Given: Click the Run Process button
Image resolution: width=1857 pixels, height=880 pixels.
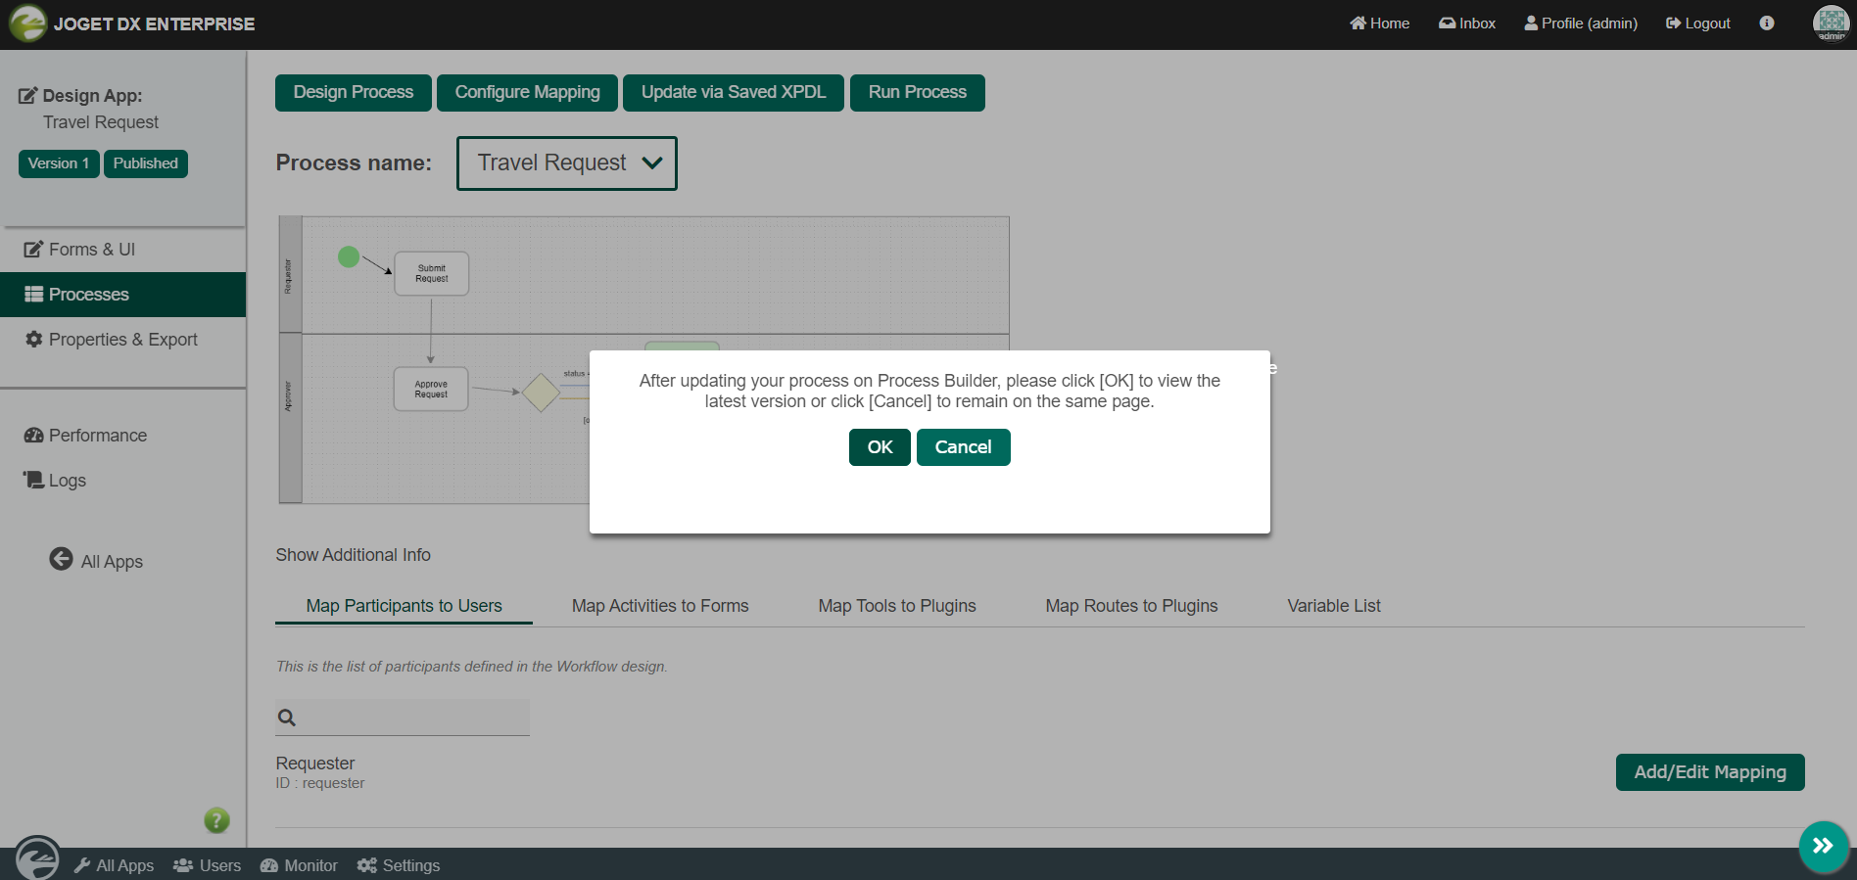Looking at the screenshot, I should tap(917, 93).
